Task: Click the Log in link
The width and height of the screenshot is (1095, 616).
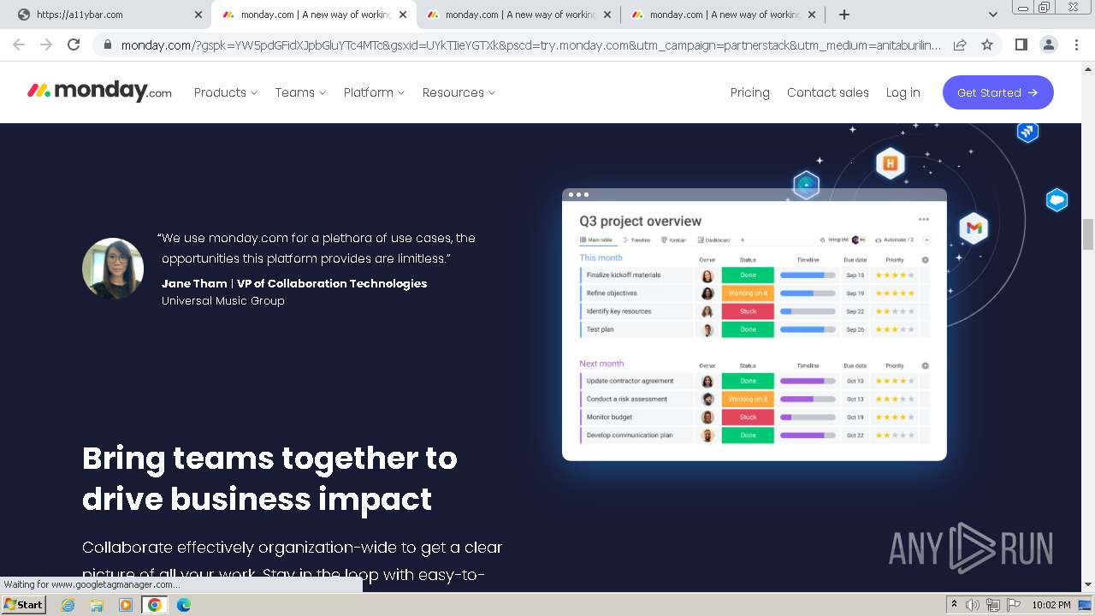Action: pos(903,92)
